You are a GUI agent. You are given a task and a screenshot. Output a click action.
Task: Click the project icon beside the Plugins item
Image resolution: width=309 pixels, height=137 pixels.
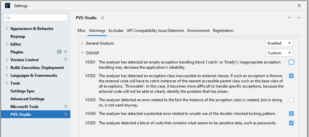tap(66, 52)
